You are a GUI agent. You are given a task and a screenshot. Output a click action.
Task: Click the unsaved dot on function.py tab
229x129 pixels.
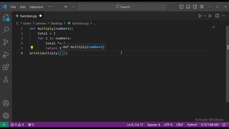pyautogui.click(x=40, y=16)
